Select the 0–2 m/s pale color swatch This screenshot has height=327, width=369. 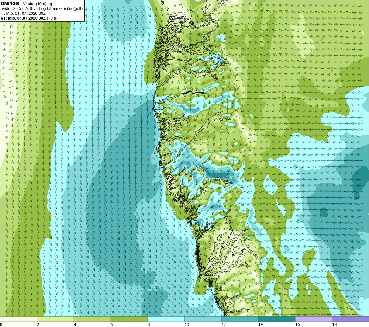click(x=18, y=319)
